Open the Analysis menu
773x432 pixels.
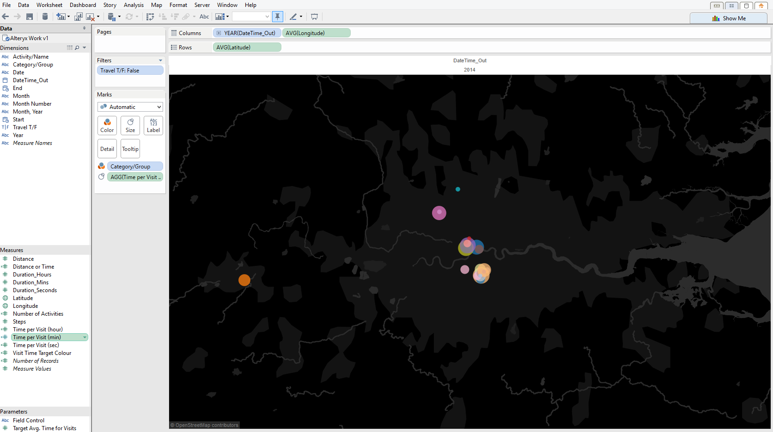coord(134,5)
